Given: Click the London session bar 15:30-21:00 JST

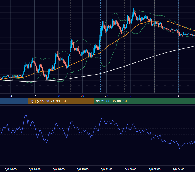Looking at the screenshot, I should tap(61, 101).
